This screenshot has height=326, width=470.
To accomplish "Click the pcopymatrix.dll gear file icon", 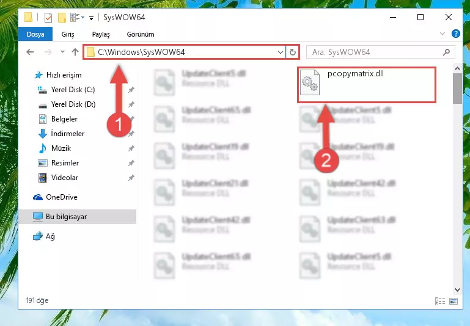I will [310, 82].
